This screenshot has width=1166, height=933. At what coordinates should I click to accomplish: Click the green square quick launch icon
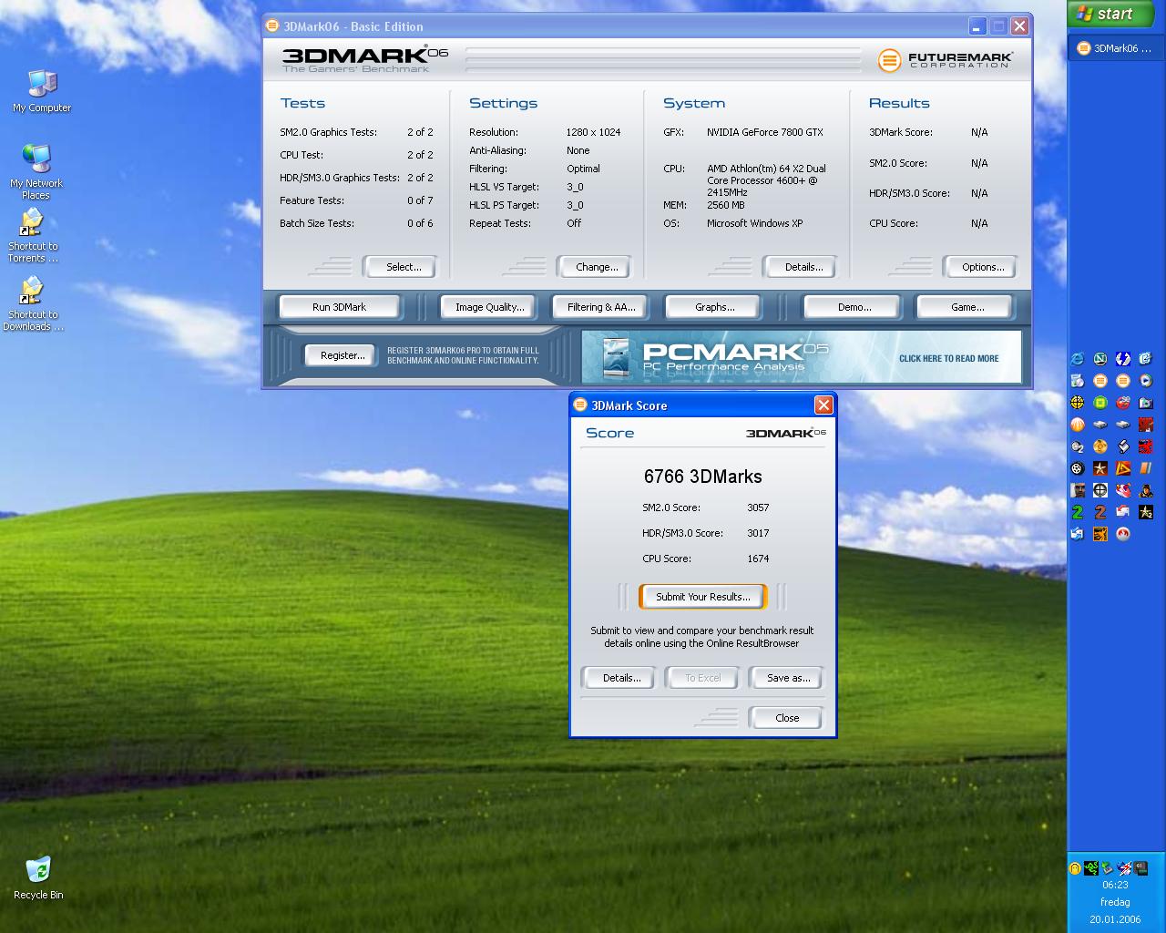coord(1100,403)
